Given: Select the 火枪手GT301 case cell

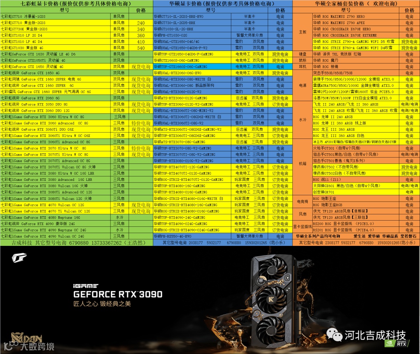Looking at the screenshot, I should click(356, 148).
